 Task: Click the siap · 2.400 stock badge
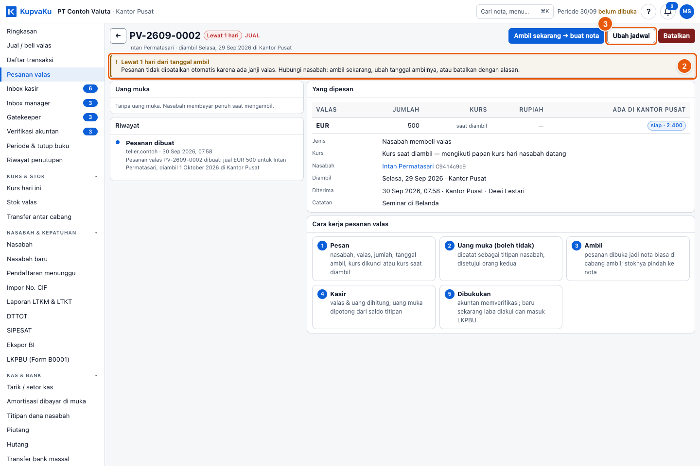[666, 126]
